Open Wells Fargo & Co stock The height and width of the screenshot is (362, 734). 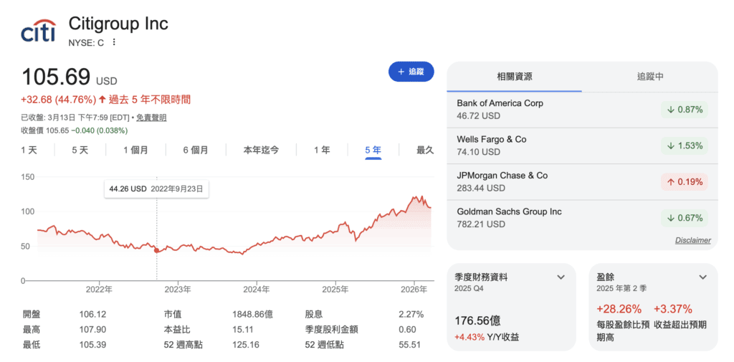pyautogui.click(x=582, y=146)
